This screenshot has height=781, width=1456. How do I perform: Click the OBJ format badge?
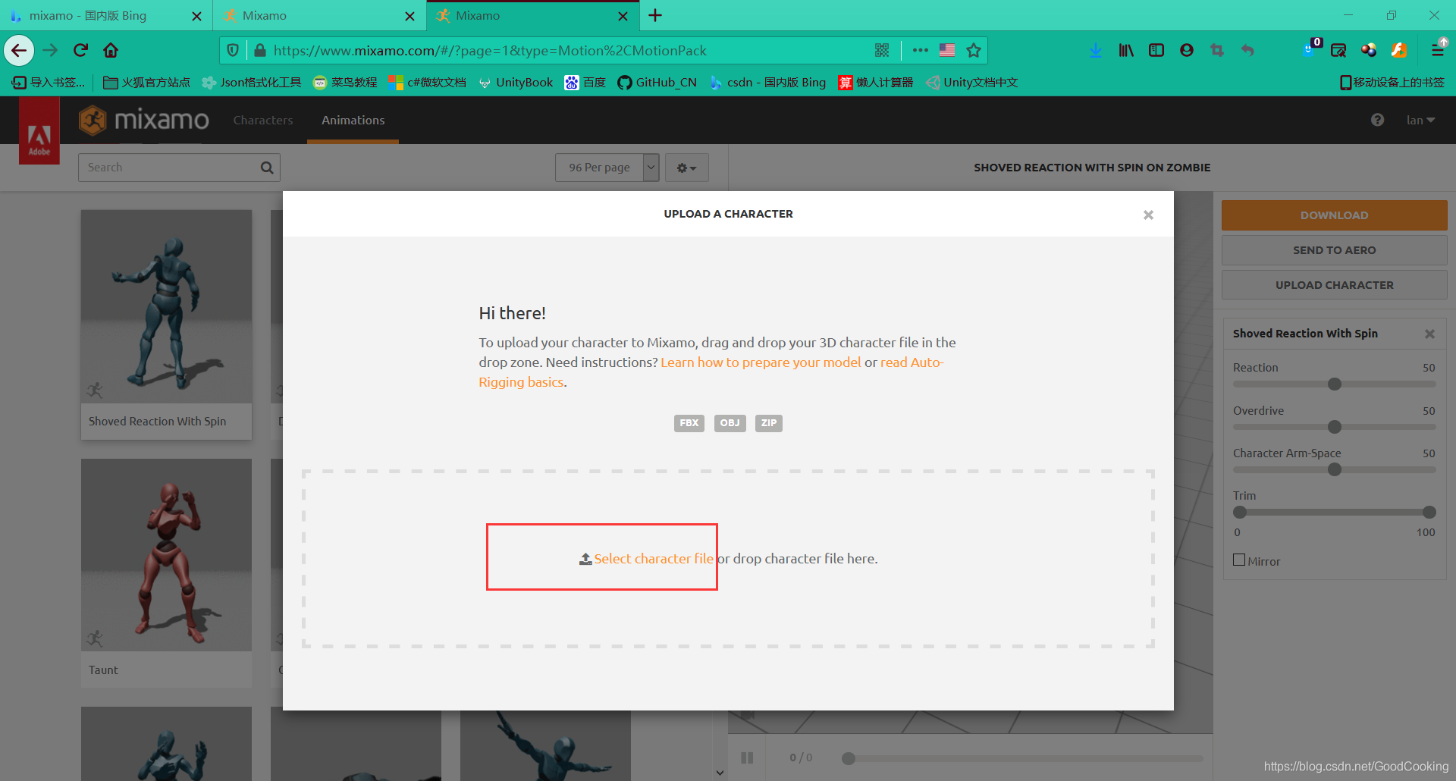730,423
